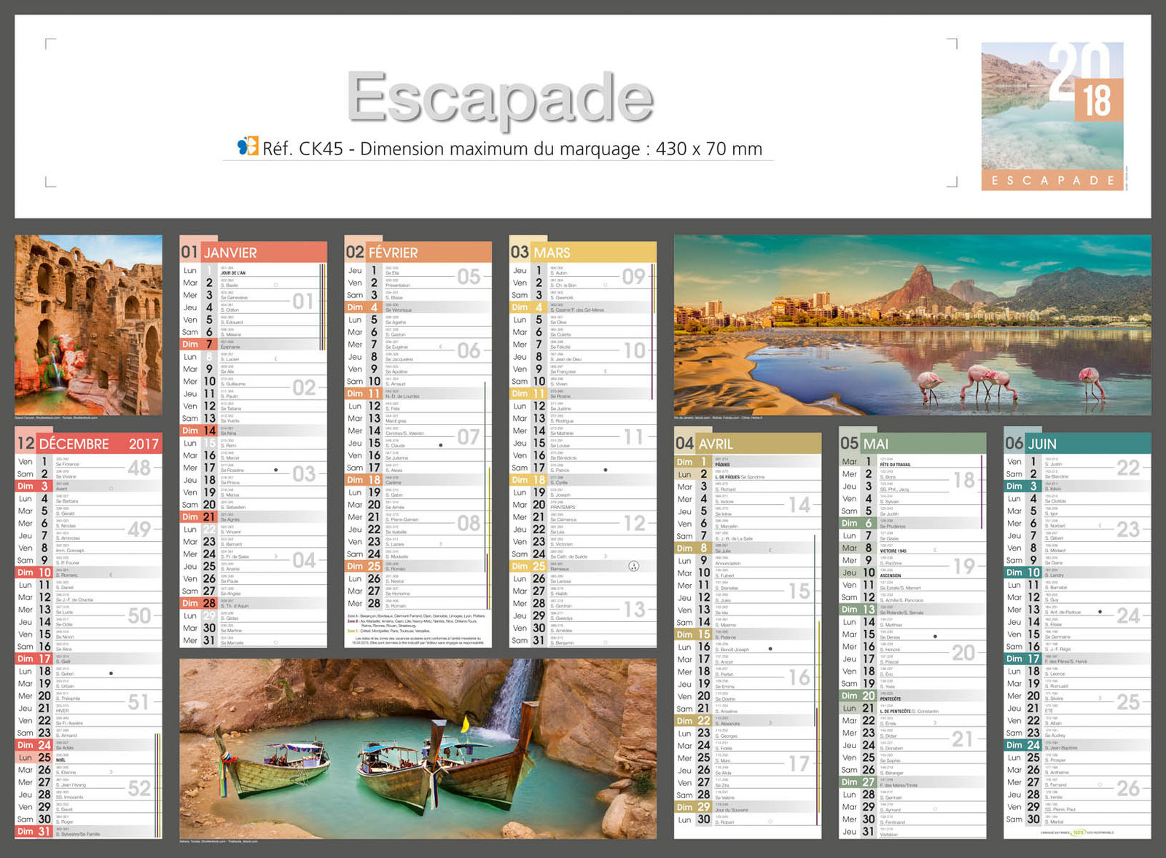Click week number 12 in Mars
This screenshot has width=1166, height=858.
pyautogui.click(x=634, y=523)
